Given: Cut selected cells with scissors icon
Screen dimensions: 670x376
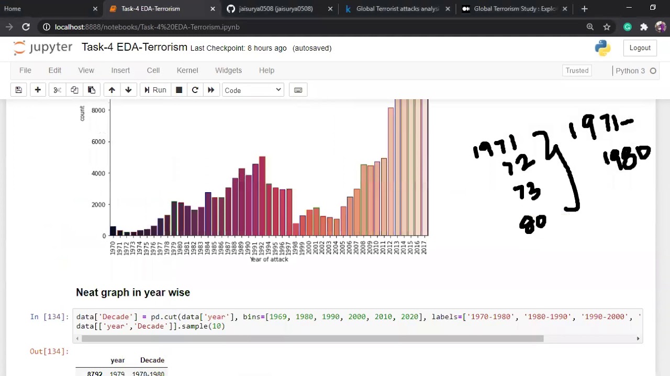Looking at the screenshot, I should coord(58,90).
